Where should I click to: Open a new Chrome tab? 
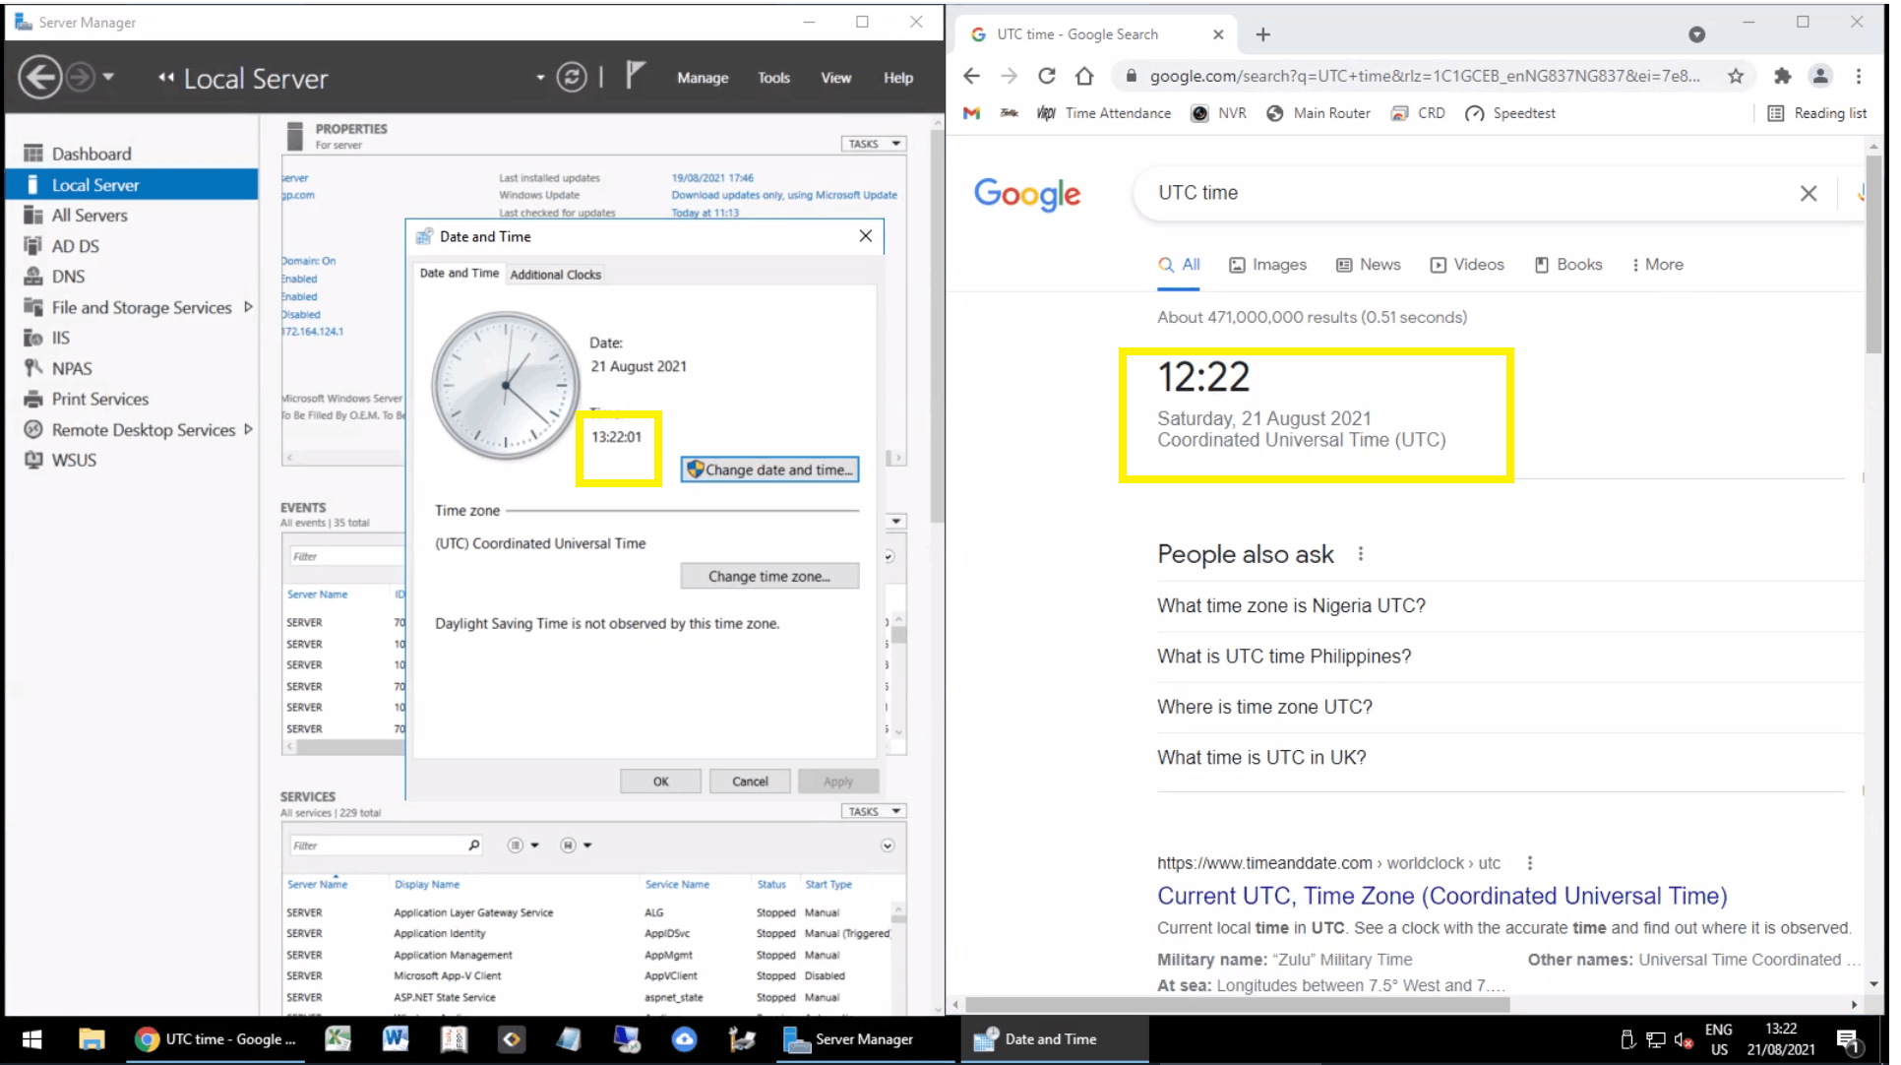click(x=1263, y=34)
